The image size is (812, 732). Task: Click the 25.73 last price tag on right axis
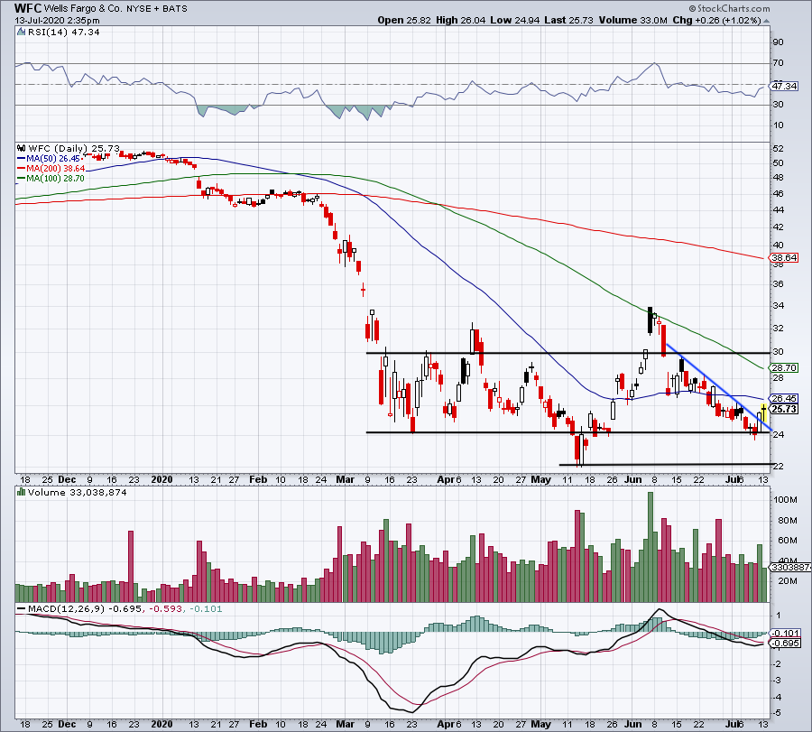coord(784,409)
